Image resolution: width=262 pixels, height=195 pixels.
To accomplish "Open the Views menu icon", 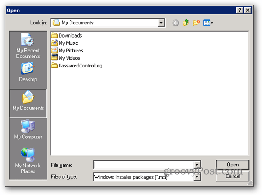I will pyautogui.click(x=208, y=23).
